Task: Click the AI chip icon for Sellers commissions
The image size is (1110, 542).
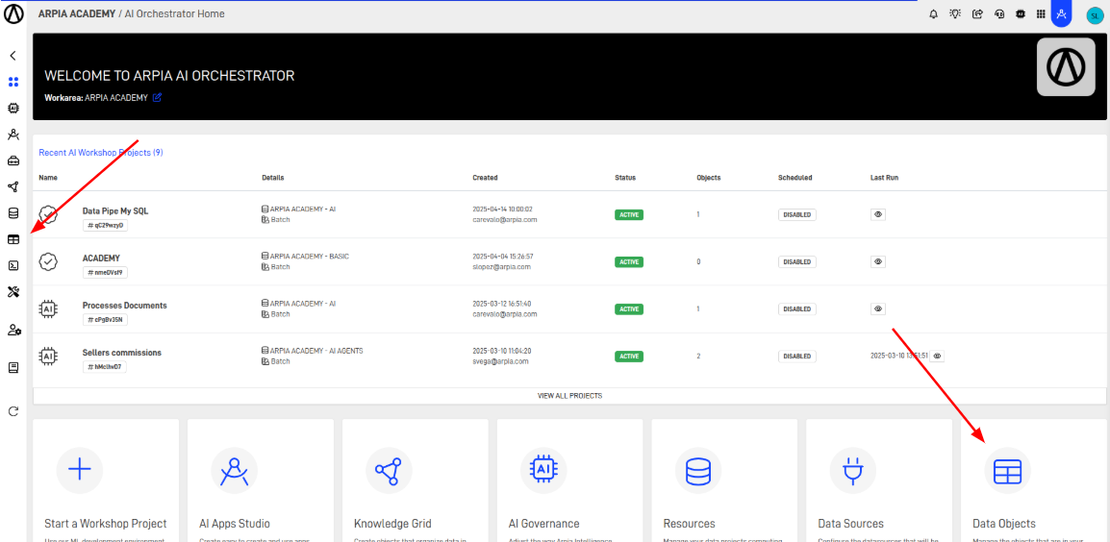Action: (48, 356)
